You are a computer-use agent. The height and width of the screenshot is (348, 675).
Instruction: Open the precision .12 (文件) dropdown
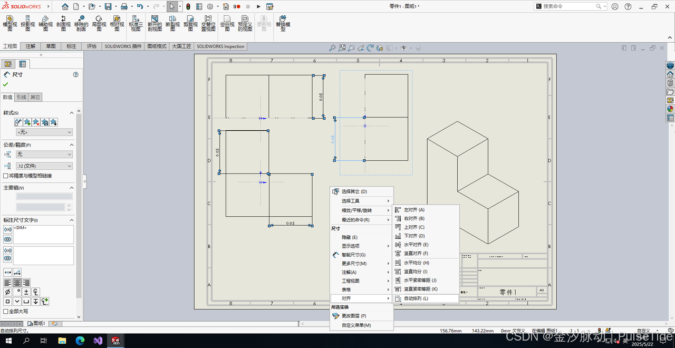click(x=44, y=166)
